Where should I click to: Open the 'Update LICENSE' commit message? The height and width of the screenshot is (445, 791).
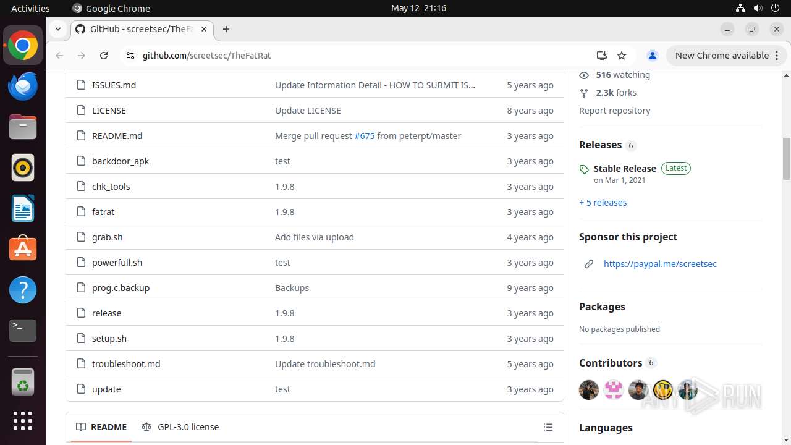point(308,111)
